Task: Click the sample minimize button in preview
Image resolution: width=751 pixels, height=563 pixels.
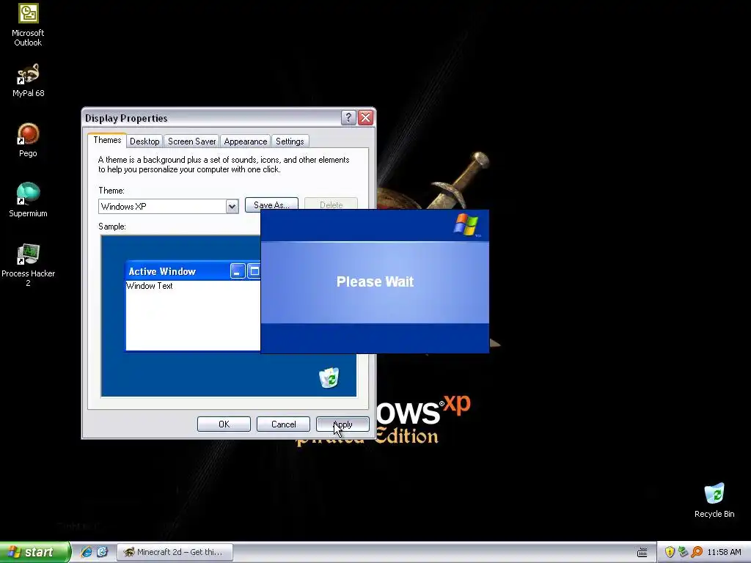Action: (238, 271)
